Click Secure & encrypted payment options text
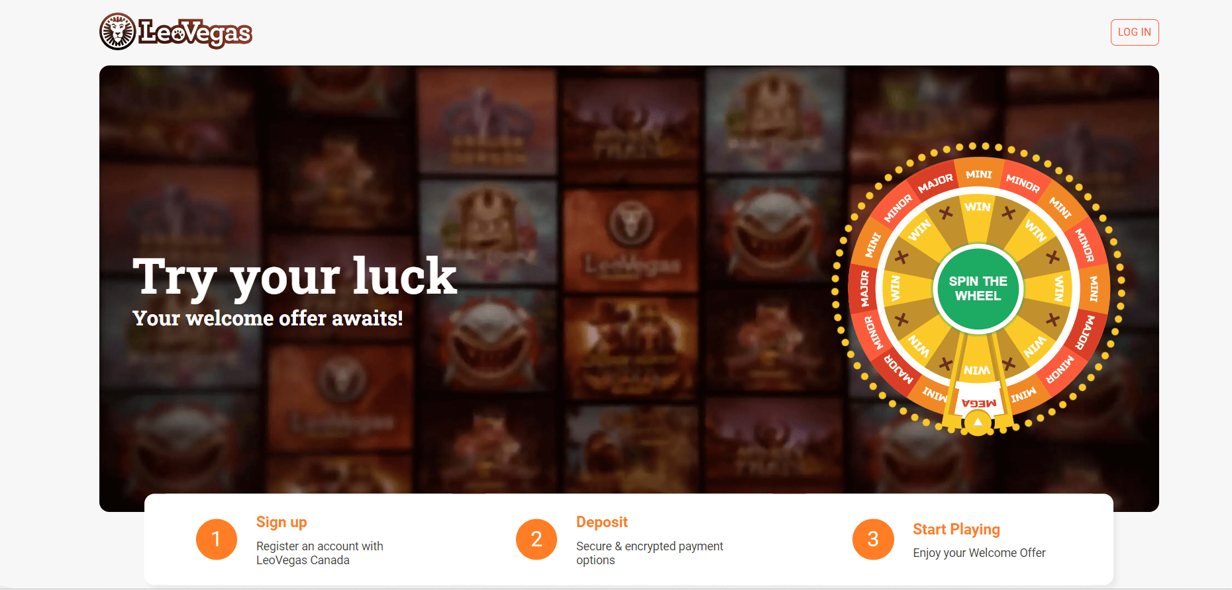Image resolution: width=1232 pixels, height=590 pixels. coord(649,553)
